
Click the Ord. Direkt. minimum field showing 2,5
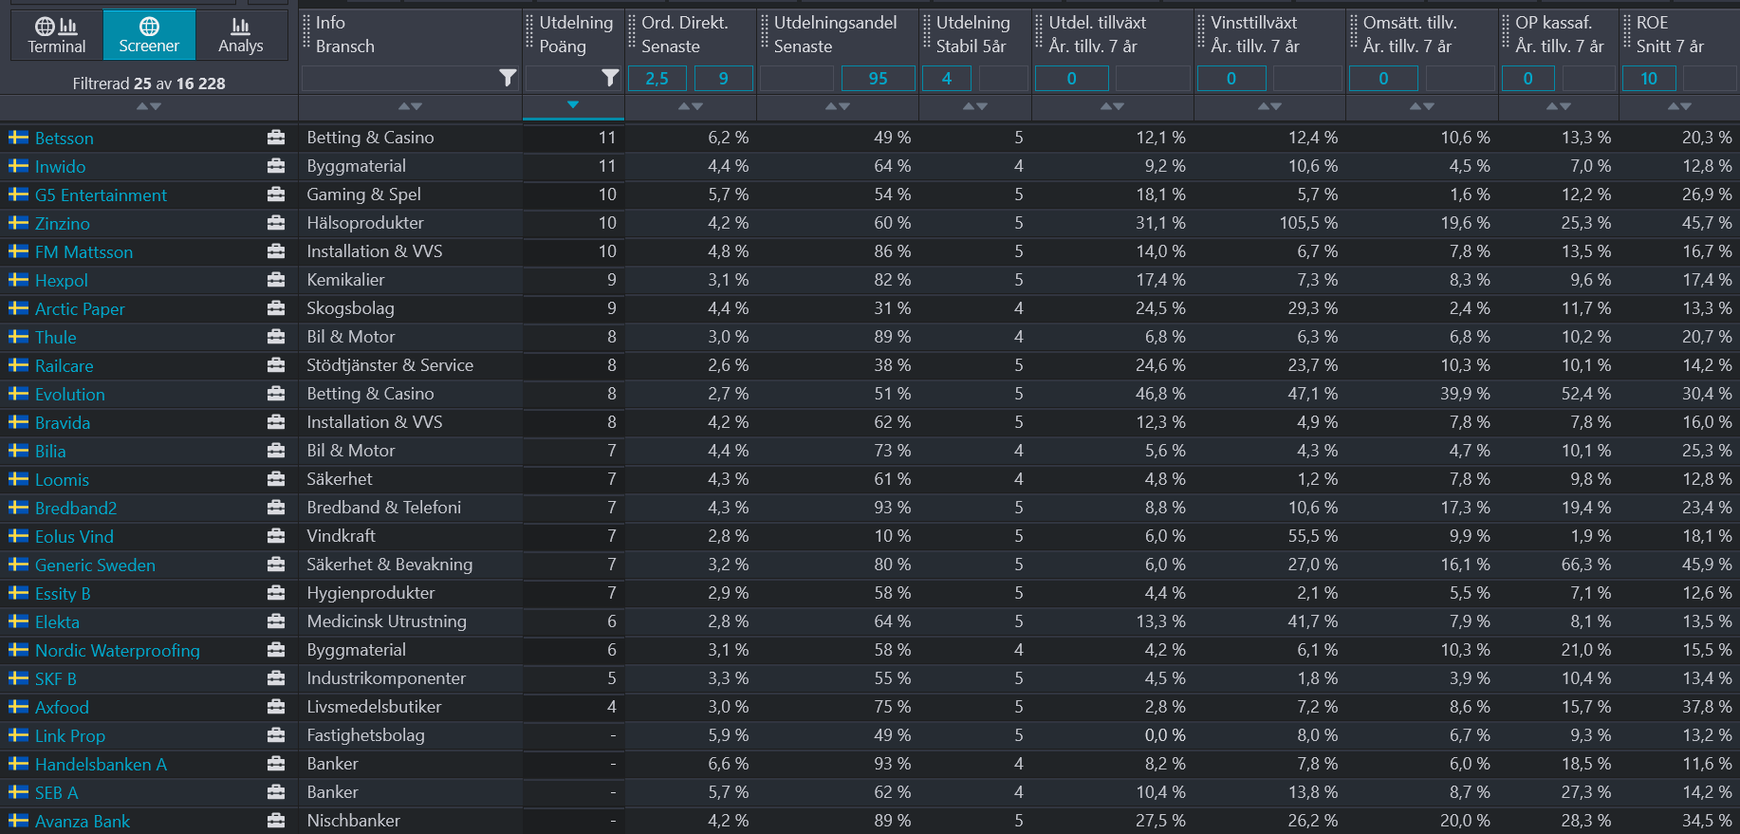tap(657, 79)
